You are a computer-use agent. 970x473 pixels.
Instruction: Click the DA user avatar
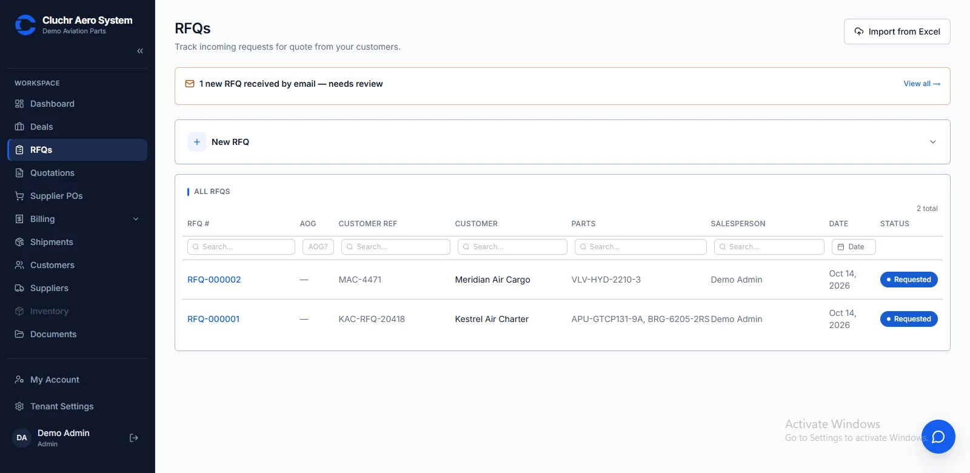22,438
